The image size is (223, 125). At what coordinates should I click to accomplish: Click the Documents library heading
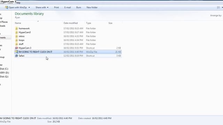click(29, 14)
